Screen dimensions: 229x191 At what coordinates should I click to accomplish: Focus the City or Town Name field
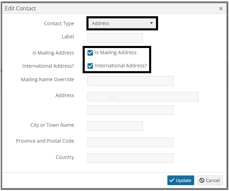(x=115, y=126)
